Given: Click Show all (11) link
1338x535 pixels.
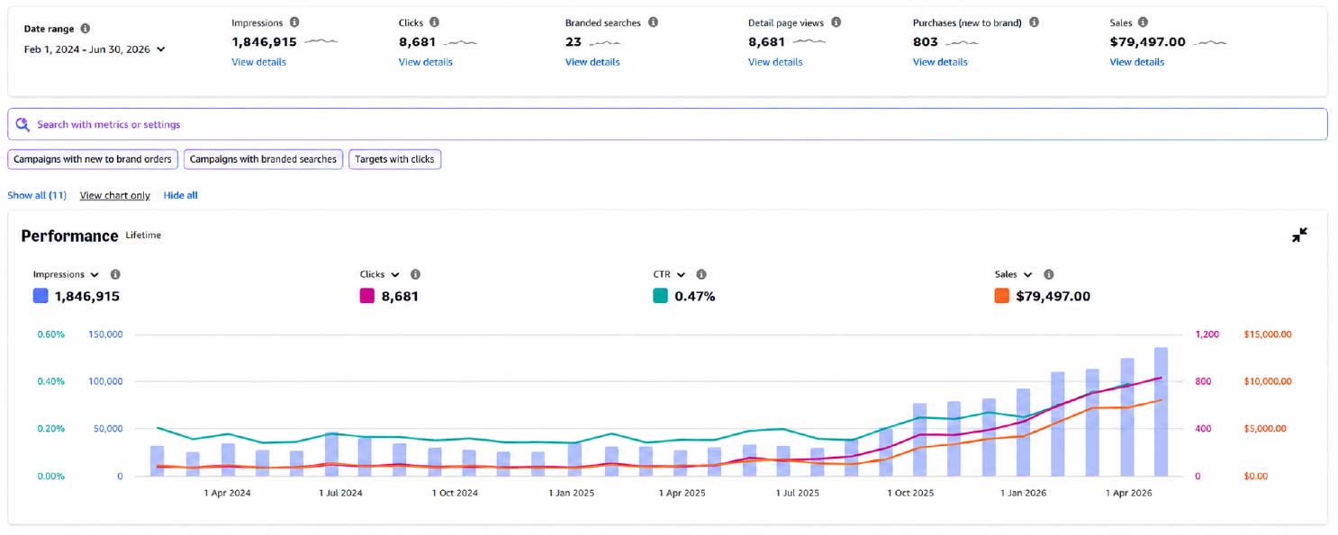Looking at the screenshot, I should [x=37, y=195].
